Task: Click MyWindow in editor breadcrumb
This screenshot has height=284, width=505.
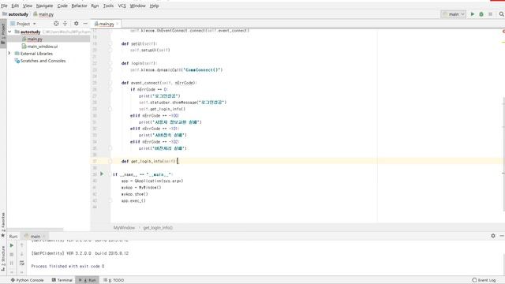Action: pos(124,228)
